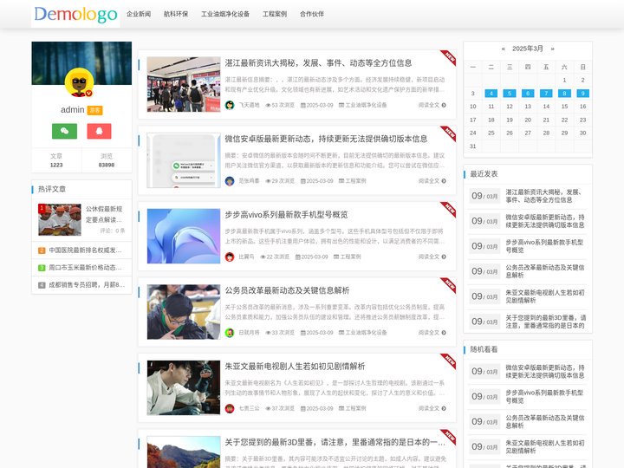The width and height of the screenshot is (624, 468).
Task: Open article 微信安卓版最新更新动态 title
Action: (x=326, y=139)
